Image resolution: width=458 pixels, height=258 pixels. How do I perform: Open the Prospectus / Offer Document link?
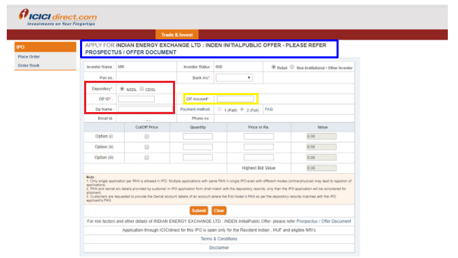324,221
